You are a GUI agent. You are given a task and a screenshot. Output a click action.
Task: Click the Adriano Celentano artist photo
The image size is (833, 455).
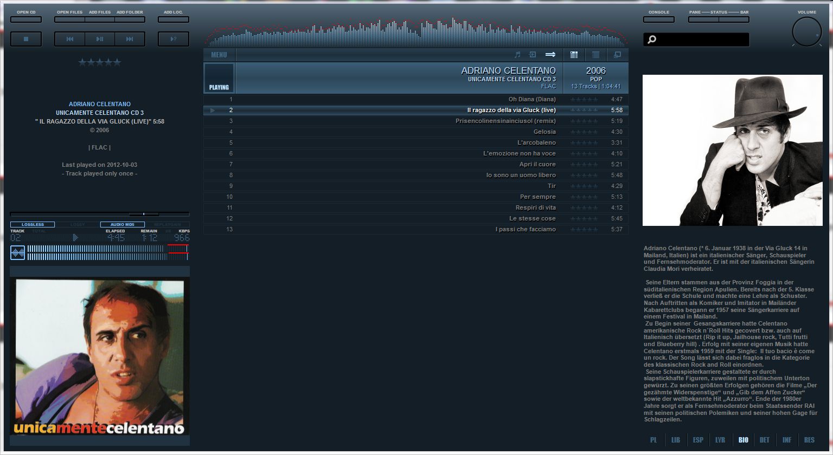[x=733, y=150]
